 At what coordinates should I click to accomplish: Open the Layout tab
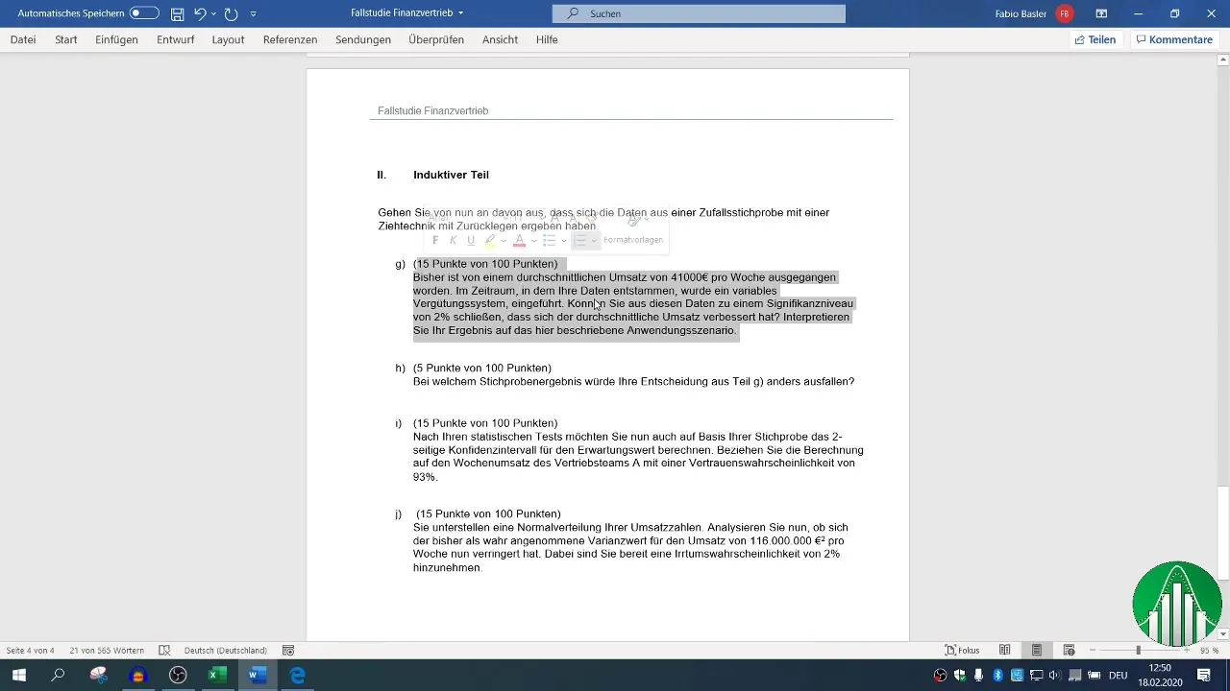tap(229, 39)
